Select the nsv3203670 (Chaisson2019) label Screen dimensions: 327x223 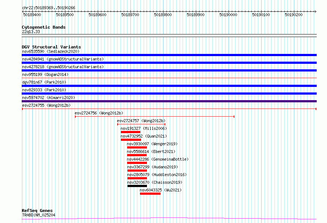155,182
